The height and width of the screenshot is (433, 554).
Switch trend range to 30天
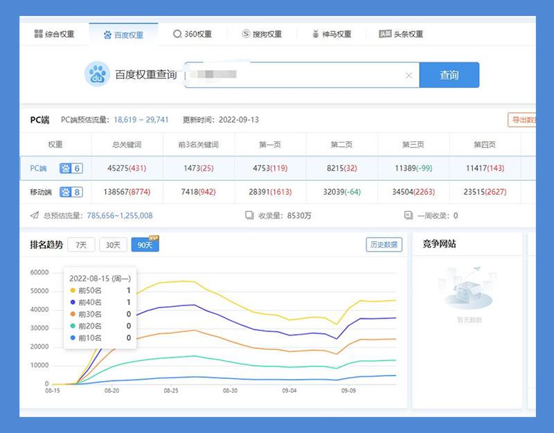click(x=113, y=245)
